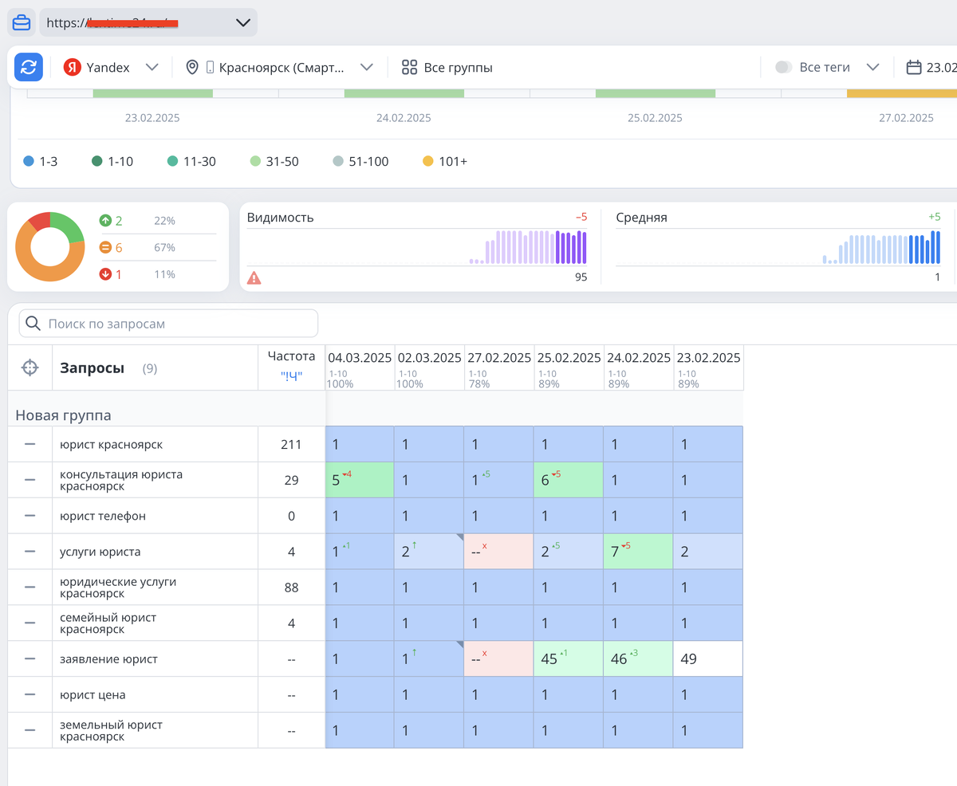Click the dash icon for юридические услуги красноярск

(x=30, y=588)
